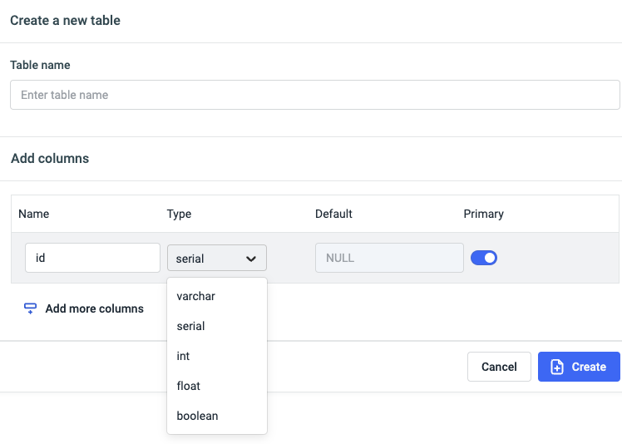The image size is (622, 444).
Task: Click the Type column header
Action: point(180,214)
